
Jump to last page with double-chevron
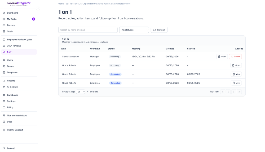[x=239, y=92]
